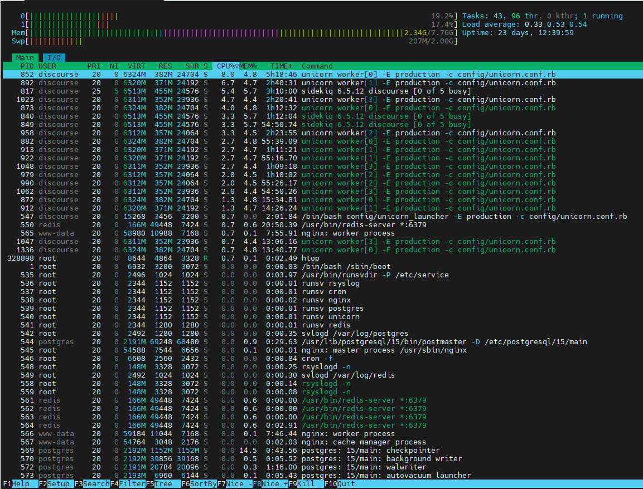
Task: Sort by PRI column header
Action: [94, 66]
